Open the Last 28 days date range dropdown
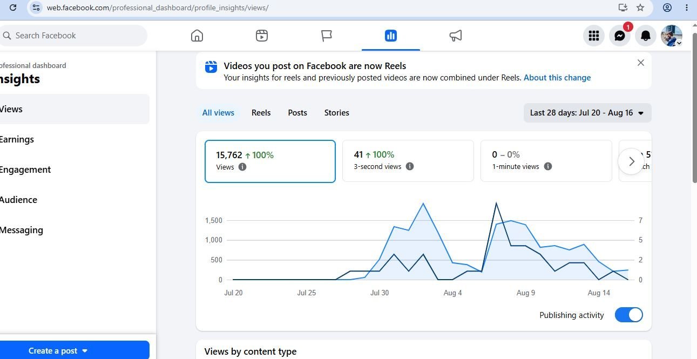The image size is (697, 359). [587, 113]
